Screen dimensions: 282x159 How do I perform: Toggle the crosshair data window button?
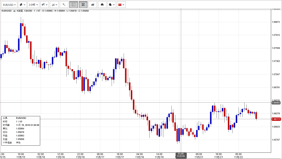(73, 5)
